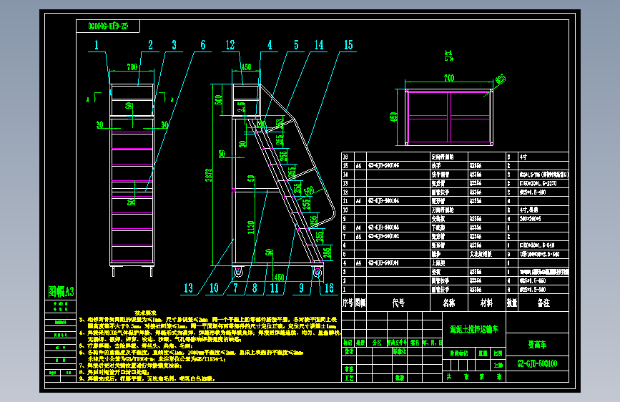Click the 重量 weight label in the title block

483,353
